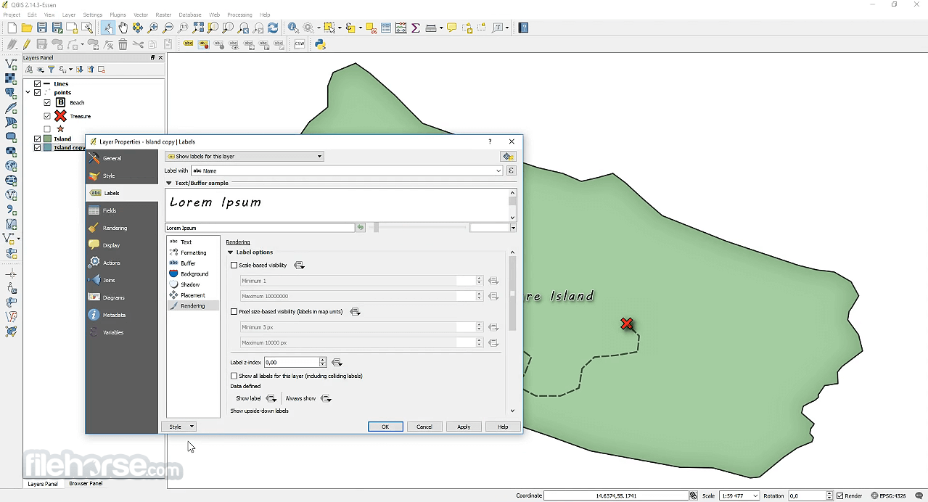Collapse the points layer tree
Screen dimensions: 928x502
(x=28, y=92)
